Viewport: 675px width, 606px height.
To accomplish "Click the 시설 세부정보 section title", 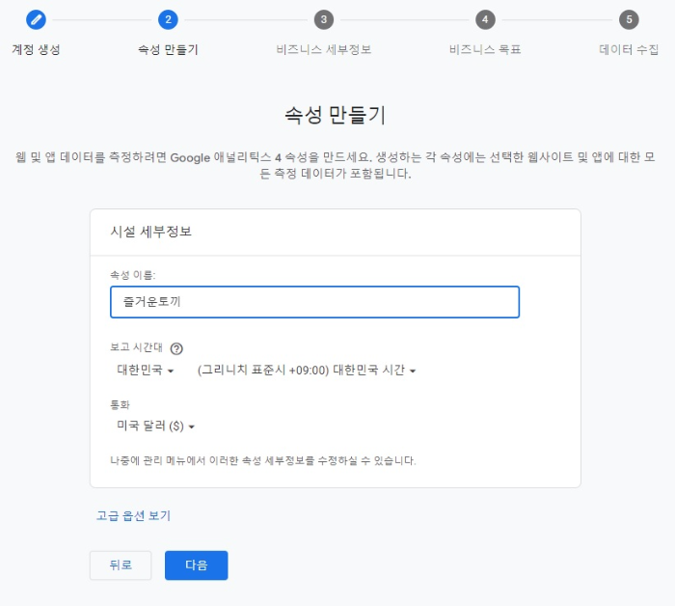I will click(x=150, y=232).
